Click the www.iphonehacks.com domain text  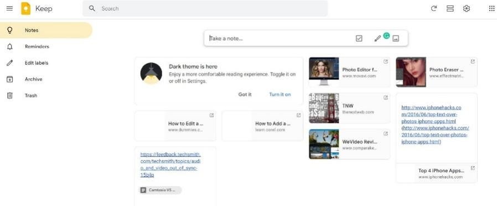tap(441, 177)
